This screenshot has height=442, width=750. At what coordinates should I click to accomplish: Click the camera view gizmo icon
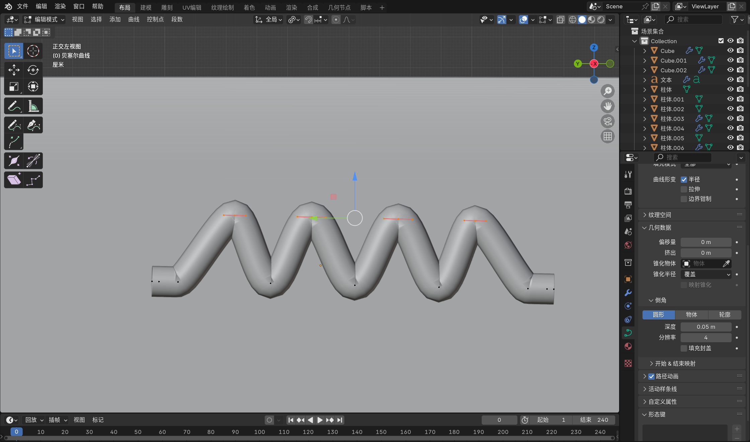(607, 121)
